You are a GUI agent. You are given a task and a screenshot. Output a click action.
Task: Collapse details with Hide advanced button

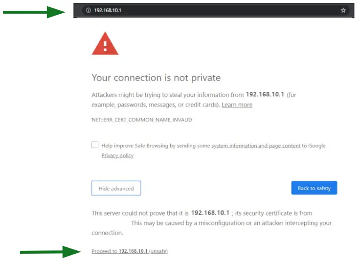pyautogui.click(x=116, y=188)
